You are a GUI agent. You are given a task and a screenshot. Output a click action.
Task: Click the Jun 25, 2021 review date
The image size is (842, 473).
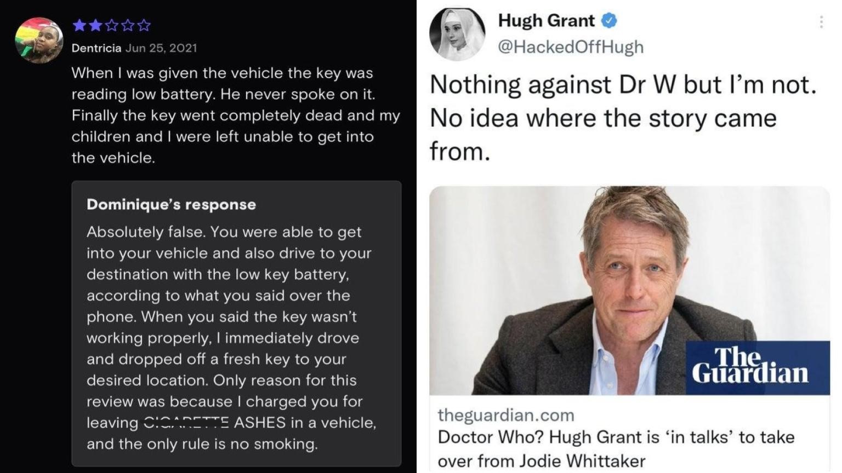click(x=161, y=48)
